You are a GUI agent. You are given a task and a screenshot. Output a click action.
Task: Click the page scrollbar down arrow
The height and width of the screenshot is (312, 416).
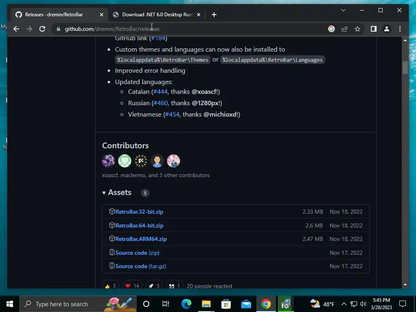tap(405, 285)
